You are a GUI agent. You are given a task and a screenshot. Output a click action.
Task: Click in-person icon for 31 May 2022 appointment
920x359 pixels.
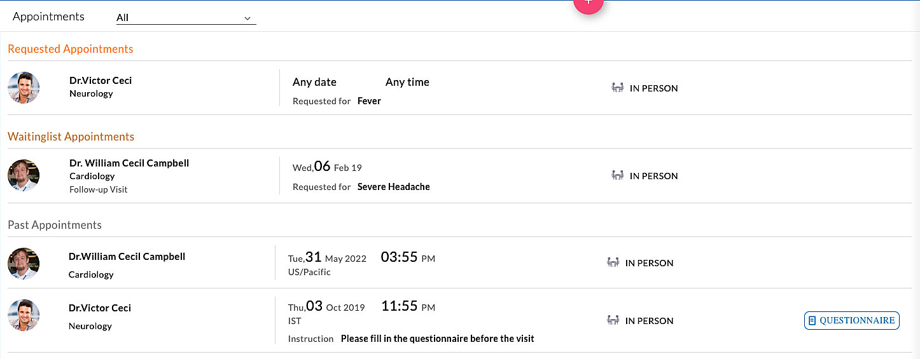point(613,262)
